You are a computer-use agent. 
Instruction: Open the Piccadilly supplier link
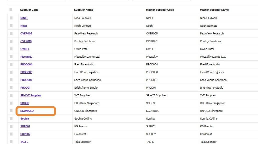coord(26,57)
